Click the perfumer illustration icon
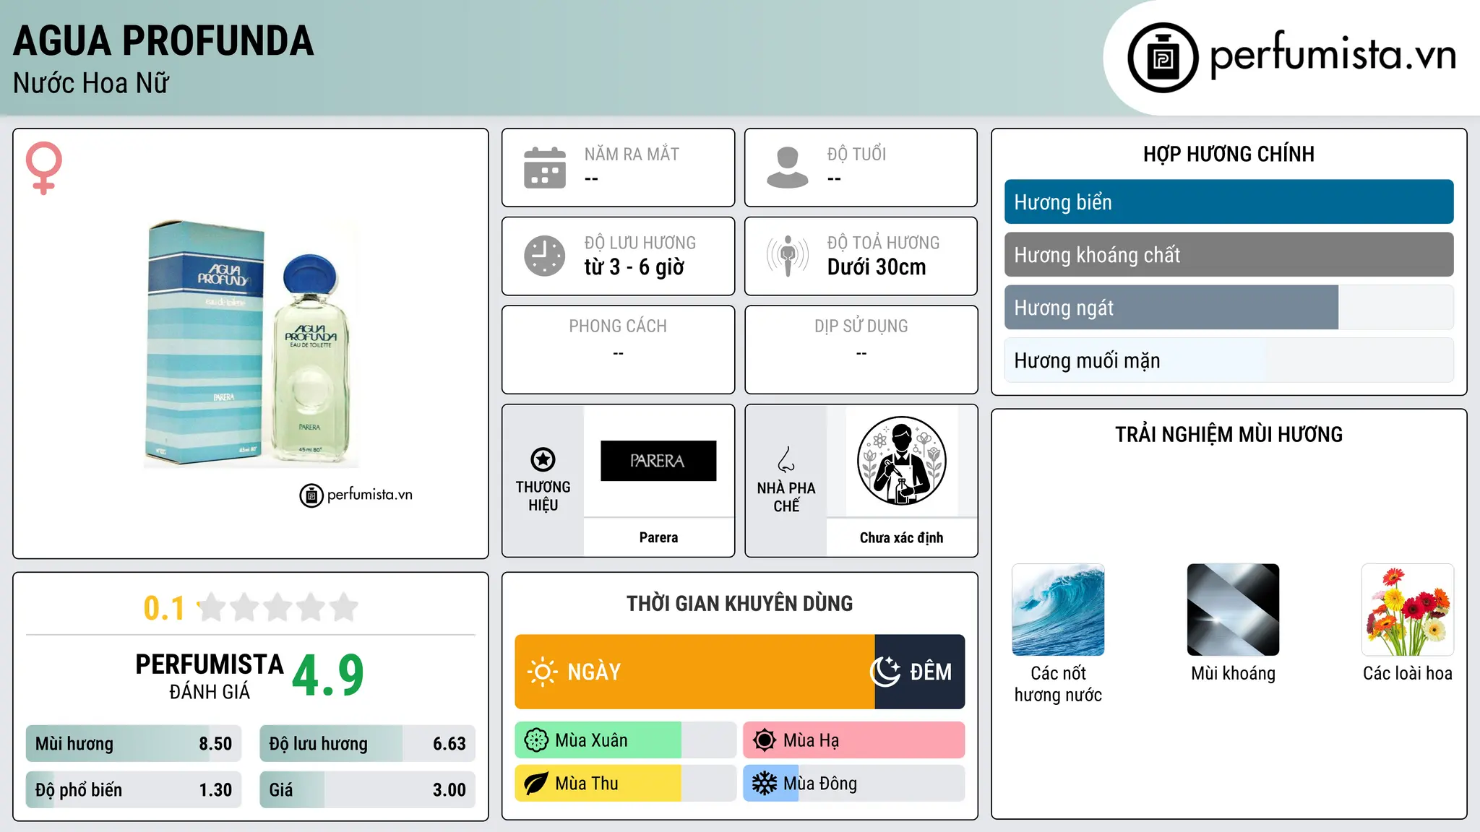 (901, 461)
